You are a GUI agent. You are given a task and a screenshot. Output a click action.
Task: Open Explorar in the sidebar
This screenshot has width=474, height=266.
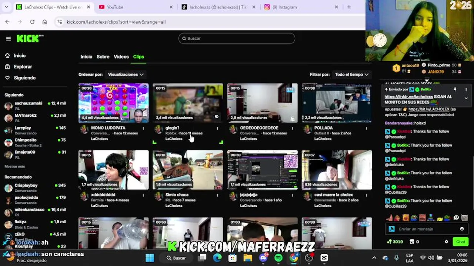23,67
